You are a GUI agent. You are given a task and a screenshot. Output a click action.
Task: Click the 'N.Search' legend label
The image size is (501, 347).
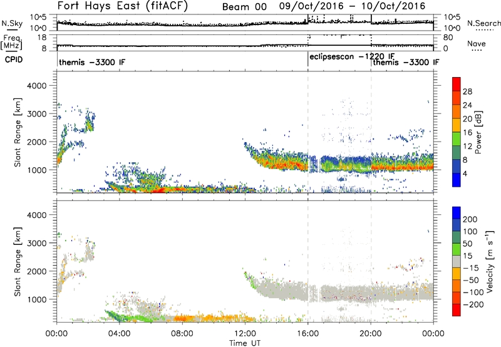pyautogui.click(x=483, y=23)
